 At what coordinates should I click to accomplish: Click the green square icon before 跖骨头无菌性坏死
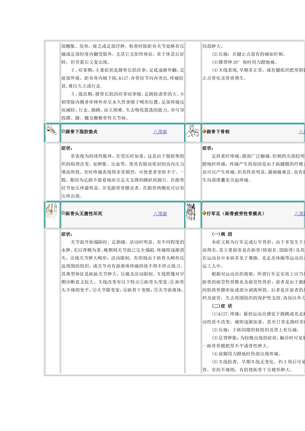click(x=63, y=213)
